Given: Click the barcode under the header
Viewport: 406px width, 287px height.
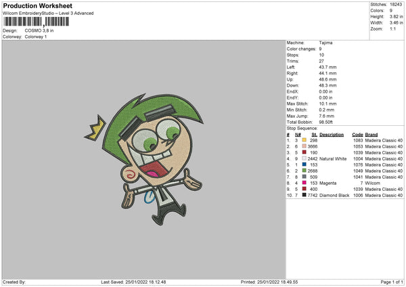Looking at the screenshot, I should point(37,22).
